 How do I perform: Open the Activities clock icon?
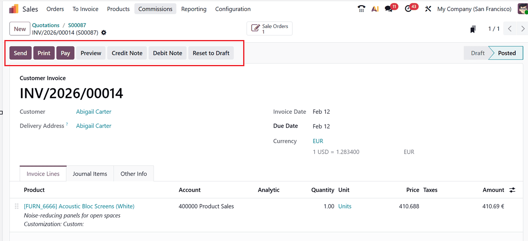[409, 8]
